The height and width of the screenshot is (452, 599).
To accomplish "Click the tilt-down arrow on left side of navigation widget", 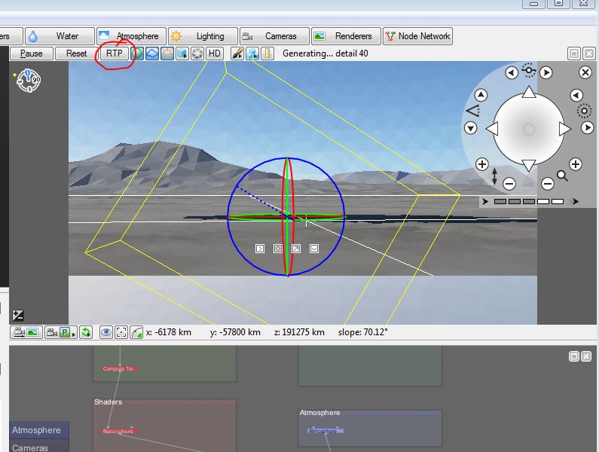I will pyautogui.click(x=471, y=128).
